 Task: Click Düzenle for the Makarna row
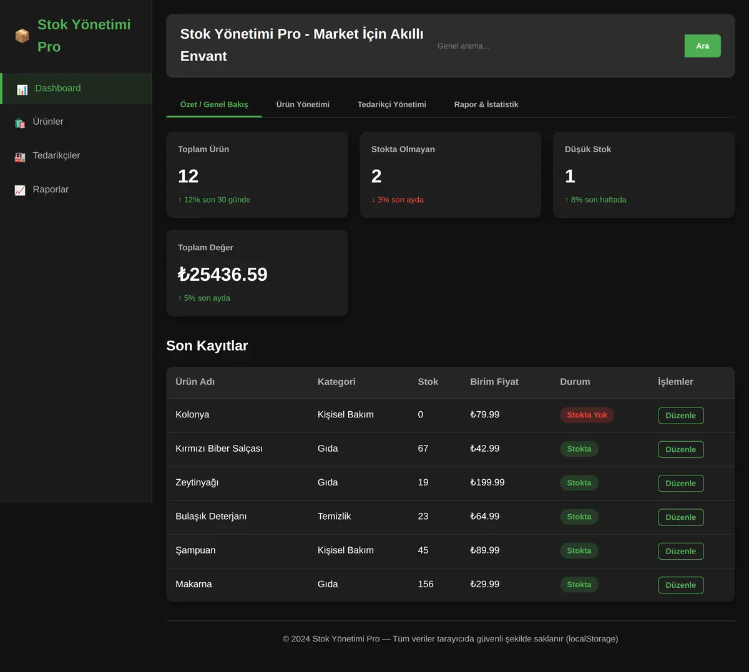[681, 585]
